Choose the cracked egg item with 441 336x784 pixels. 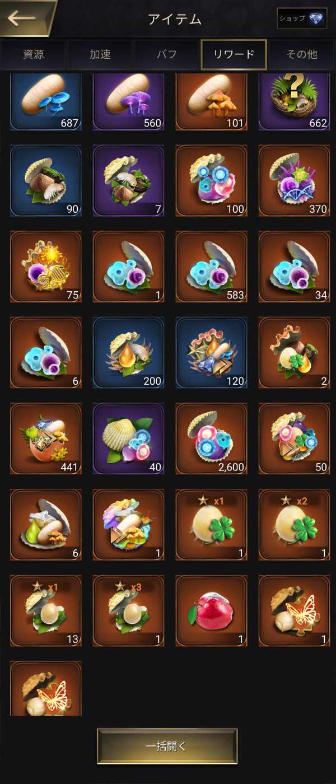click(x=46, y=438)
